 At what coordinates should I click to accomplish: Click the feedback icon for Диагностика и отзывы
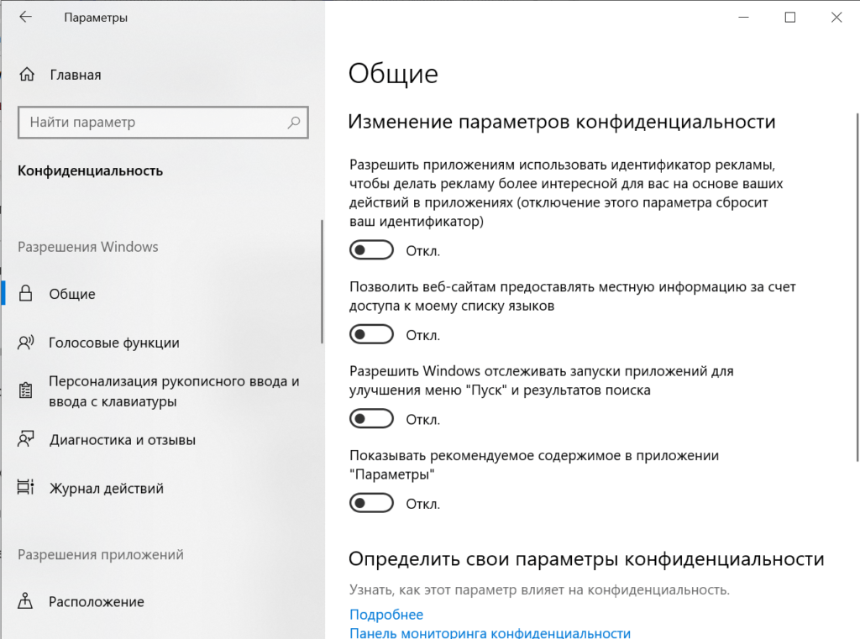click(x=26, y=439)
